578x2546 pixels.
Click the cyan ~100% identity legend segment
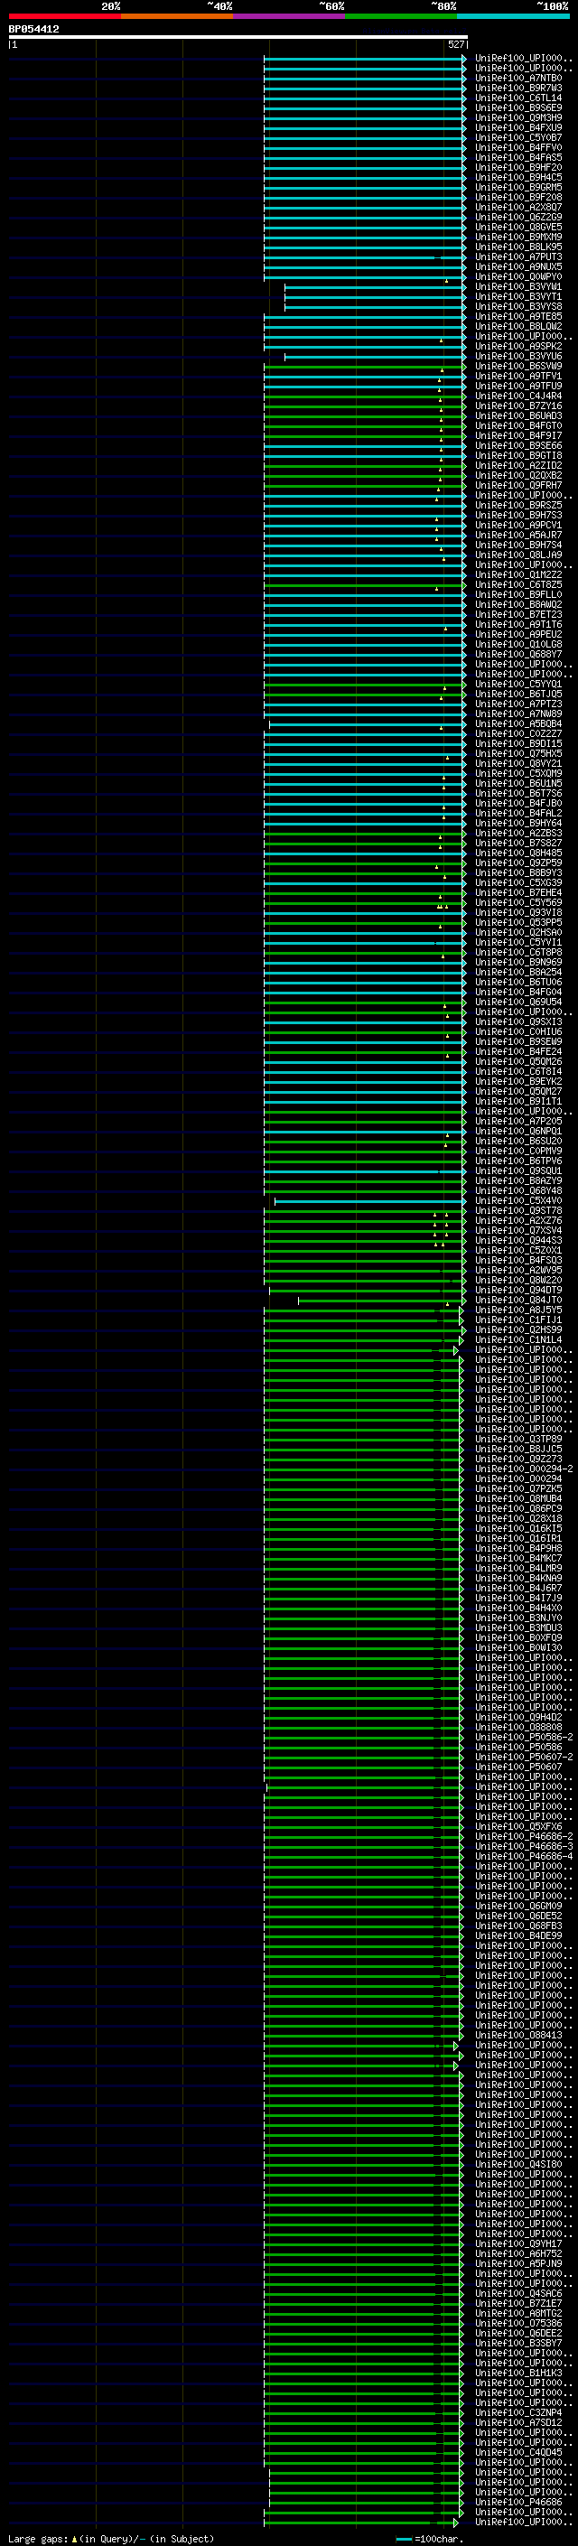tap(514, 16)
